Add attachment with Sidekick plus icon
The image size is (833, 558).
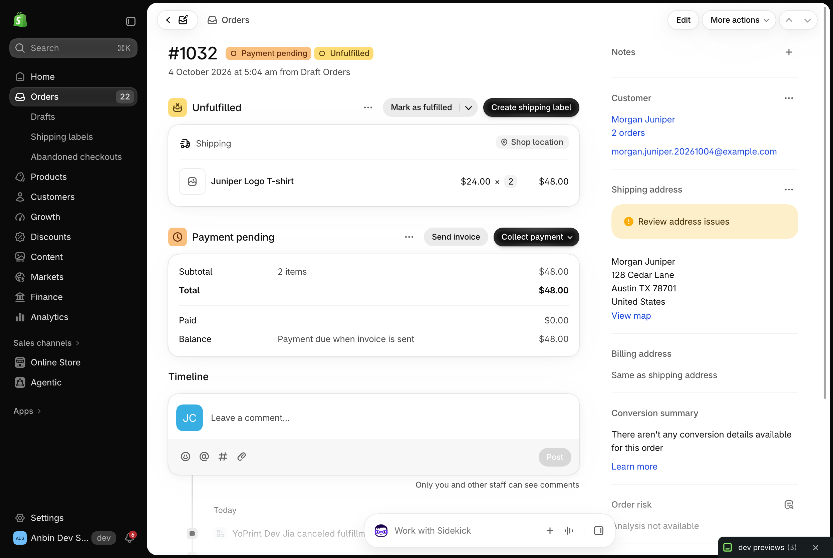click(x=550, y=531)
